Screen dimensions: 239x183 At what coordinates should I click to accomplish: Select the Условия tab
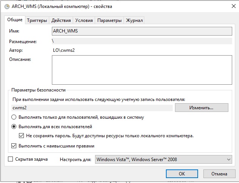click(x=84, y=20)
